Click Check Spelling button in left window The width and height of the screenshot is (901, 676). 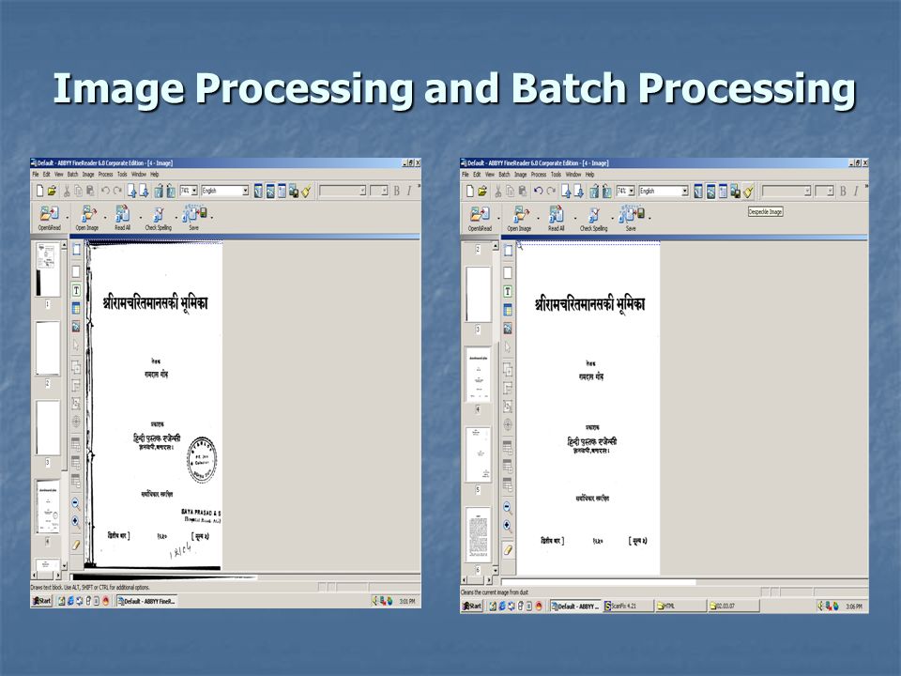[x=158, y=218]
